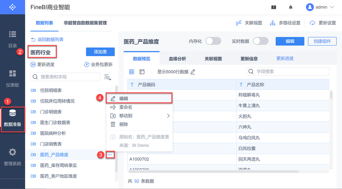Click the three-dots more icon for 医药_产品维度

coord(110,155)
